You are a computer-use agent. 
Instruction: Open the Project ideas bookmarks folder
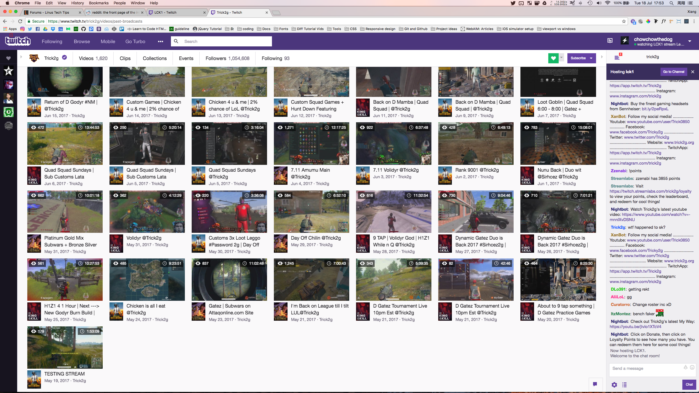point(444,29)
